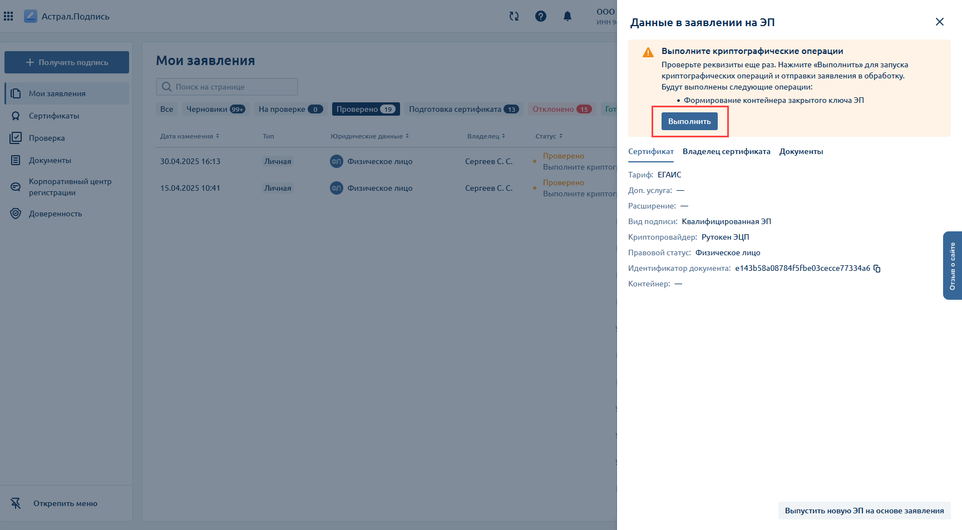The height and width of the screenshot is (530, 962).
Task: Click Проверка checkmark sidebar icon
Action: pyautogui.click(x=16, y=138)
